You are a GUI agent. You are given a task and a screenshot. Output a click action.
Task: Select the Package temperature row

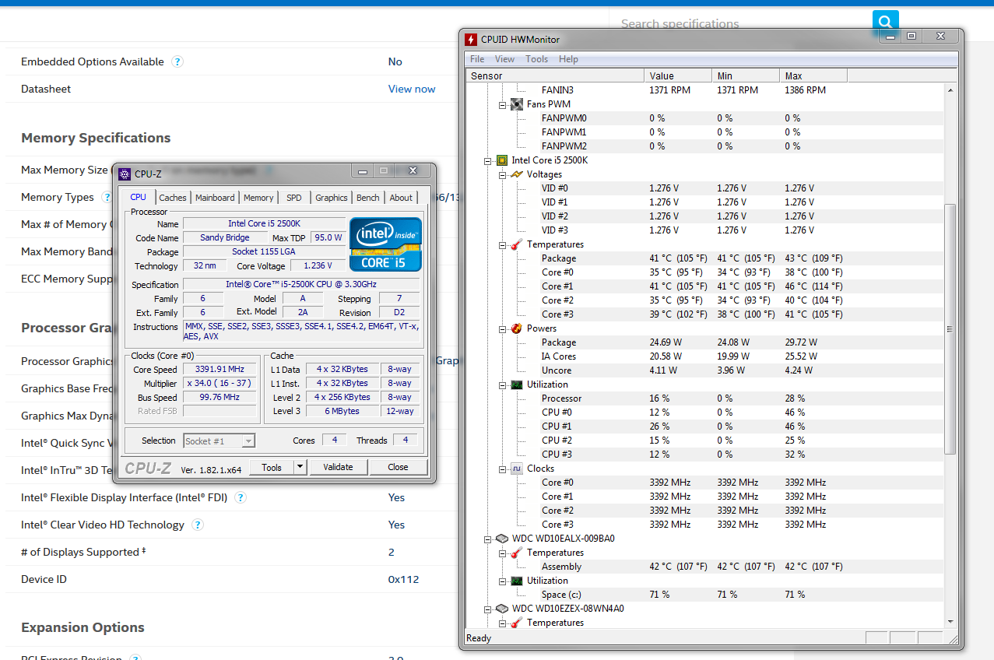pos(704,258)
